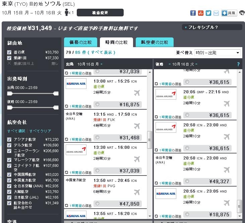Print page using printer icon
Screen dimensions: 245x223
tap(242, 13)
